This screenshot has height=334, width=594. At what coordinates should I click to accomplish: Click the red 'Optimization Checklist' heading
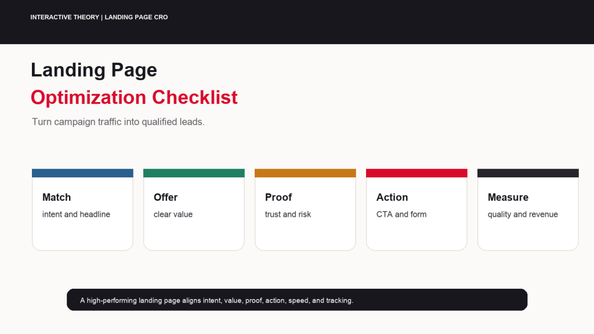coord(134,97)
